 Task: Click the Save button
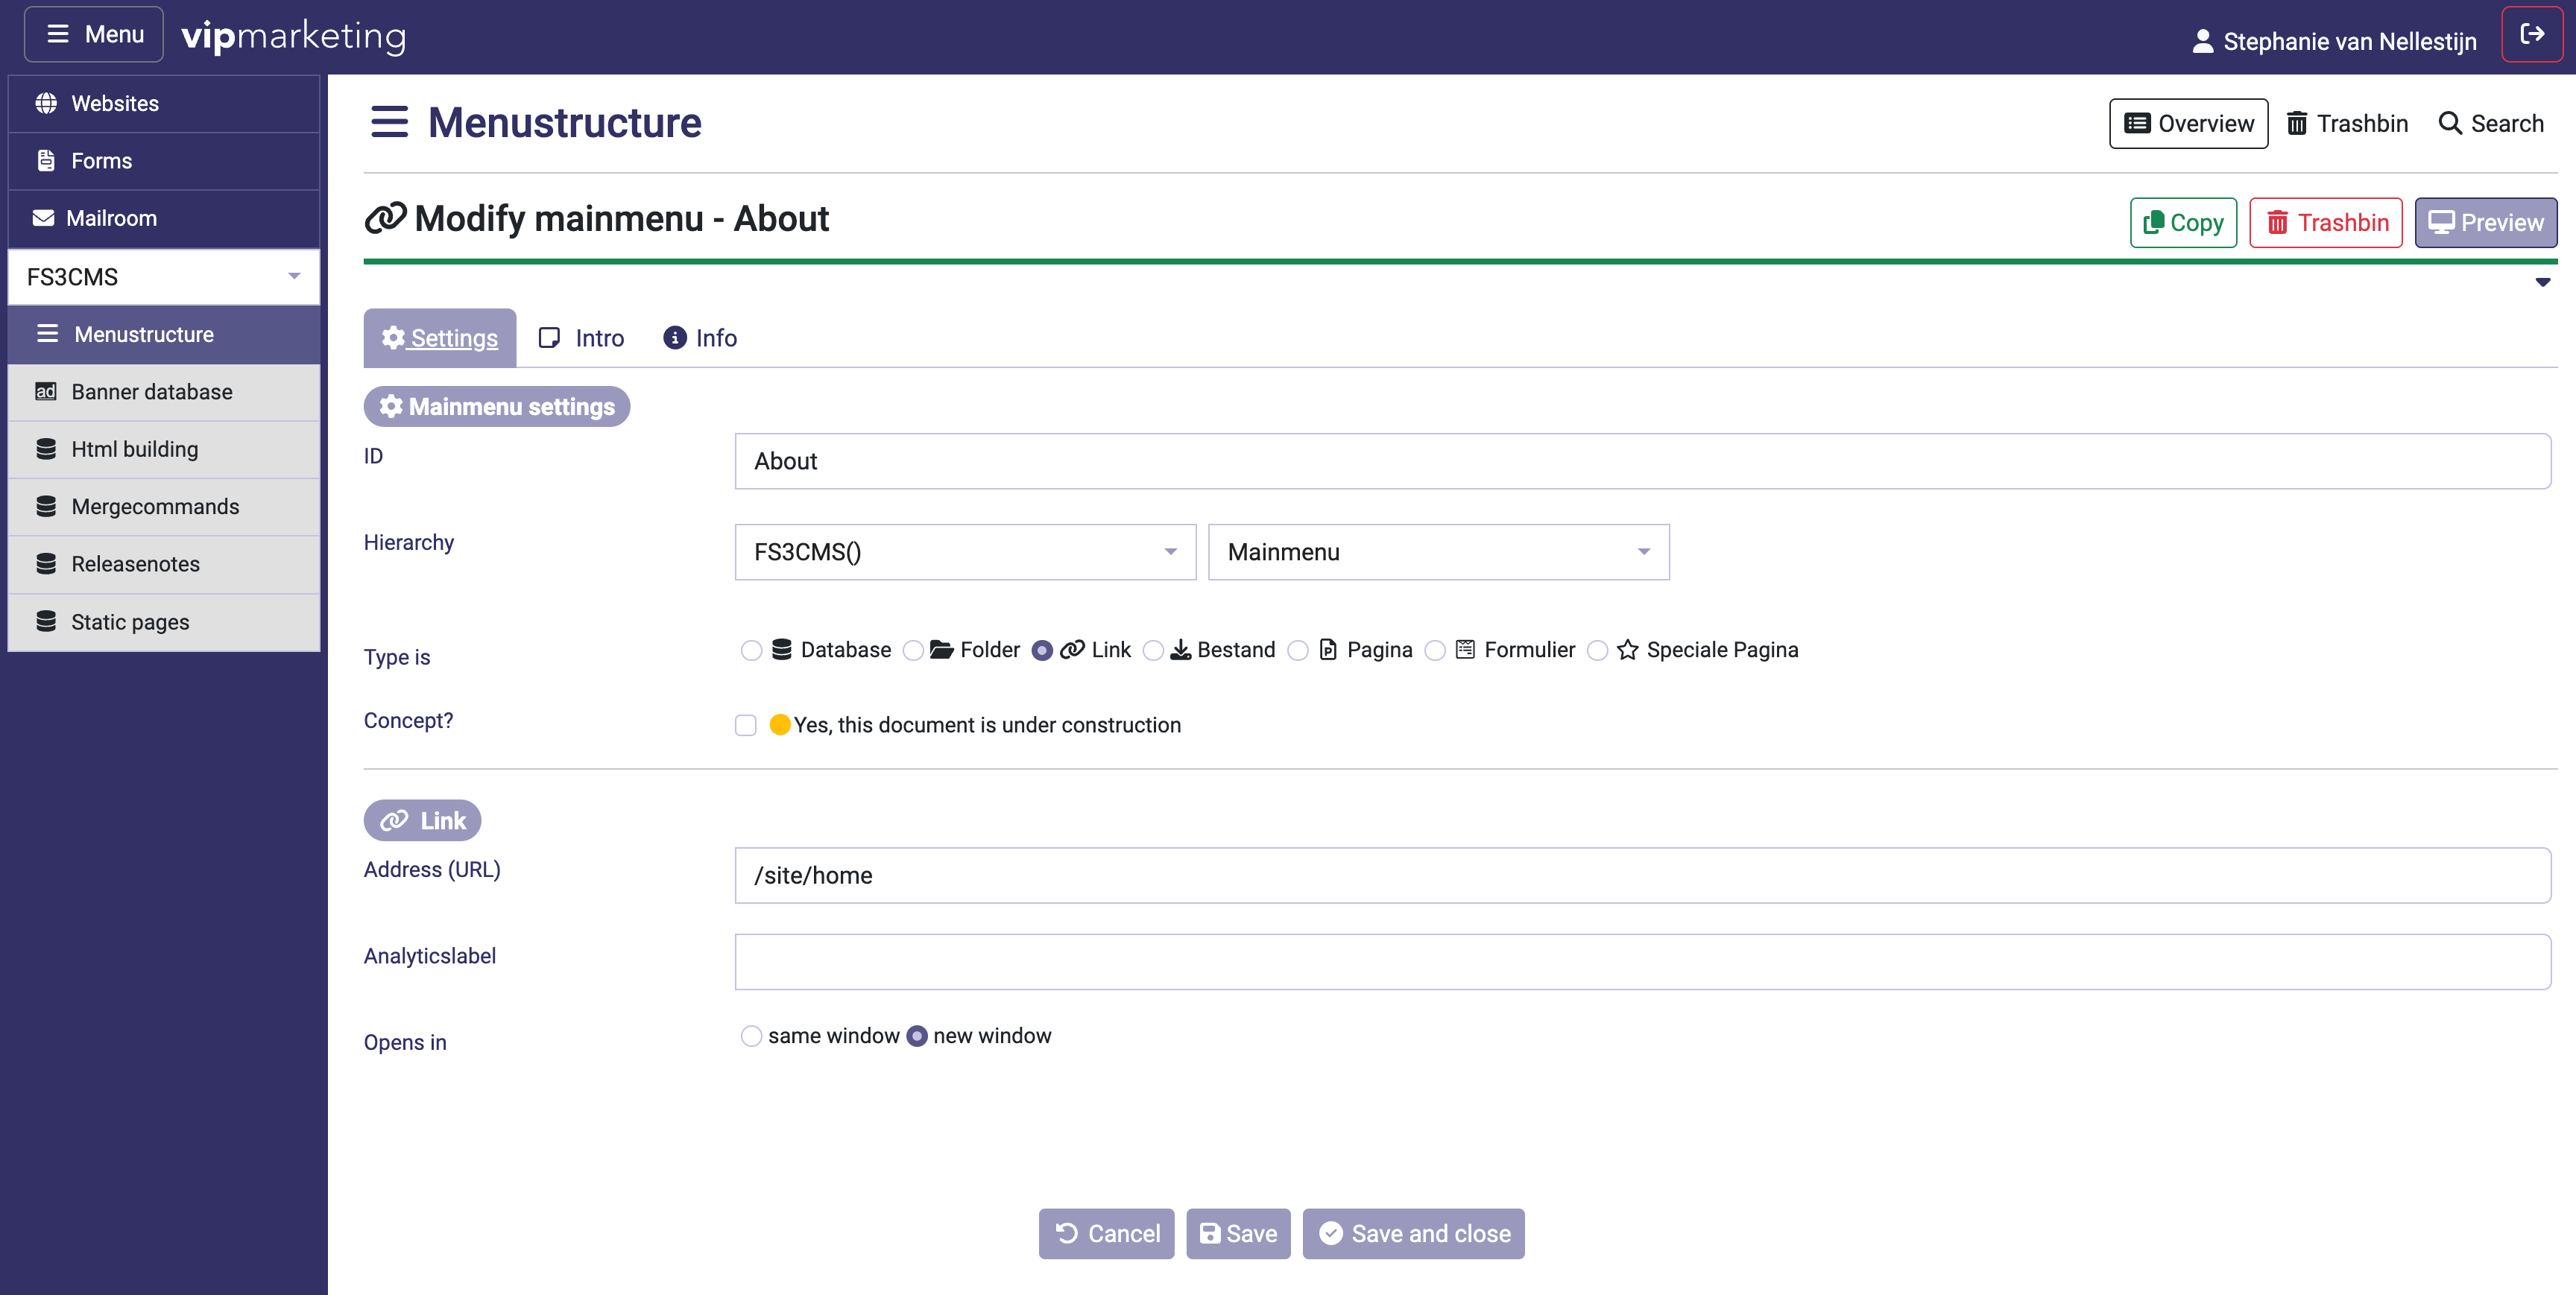click(x=1239, y=1233)
